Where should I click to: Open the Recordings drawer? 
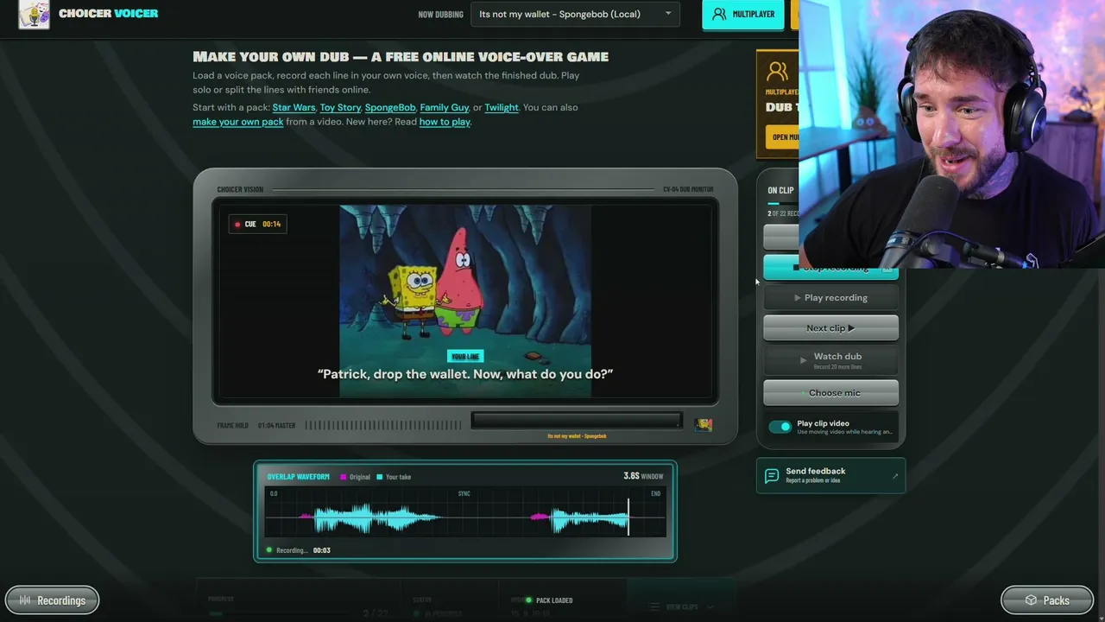point(53,600)
